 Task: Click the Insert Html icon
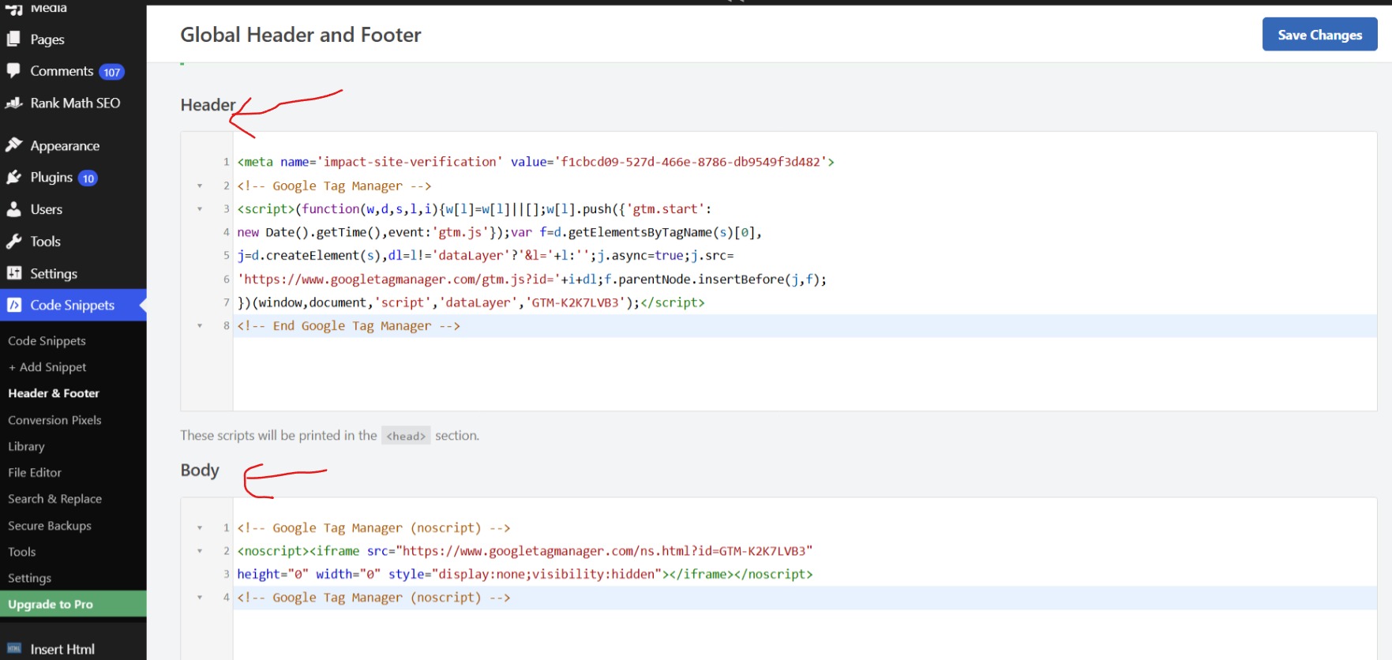(x=13, y=649)
